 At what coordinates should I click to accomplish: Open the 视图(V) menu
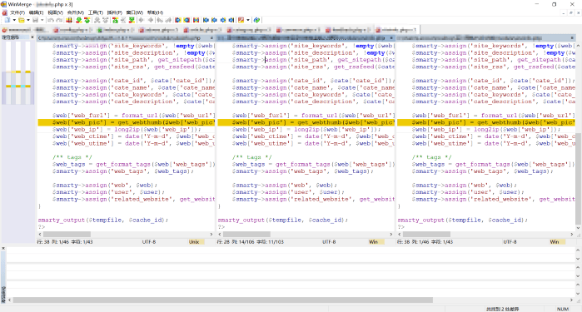(55, 12)
